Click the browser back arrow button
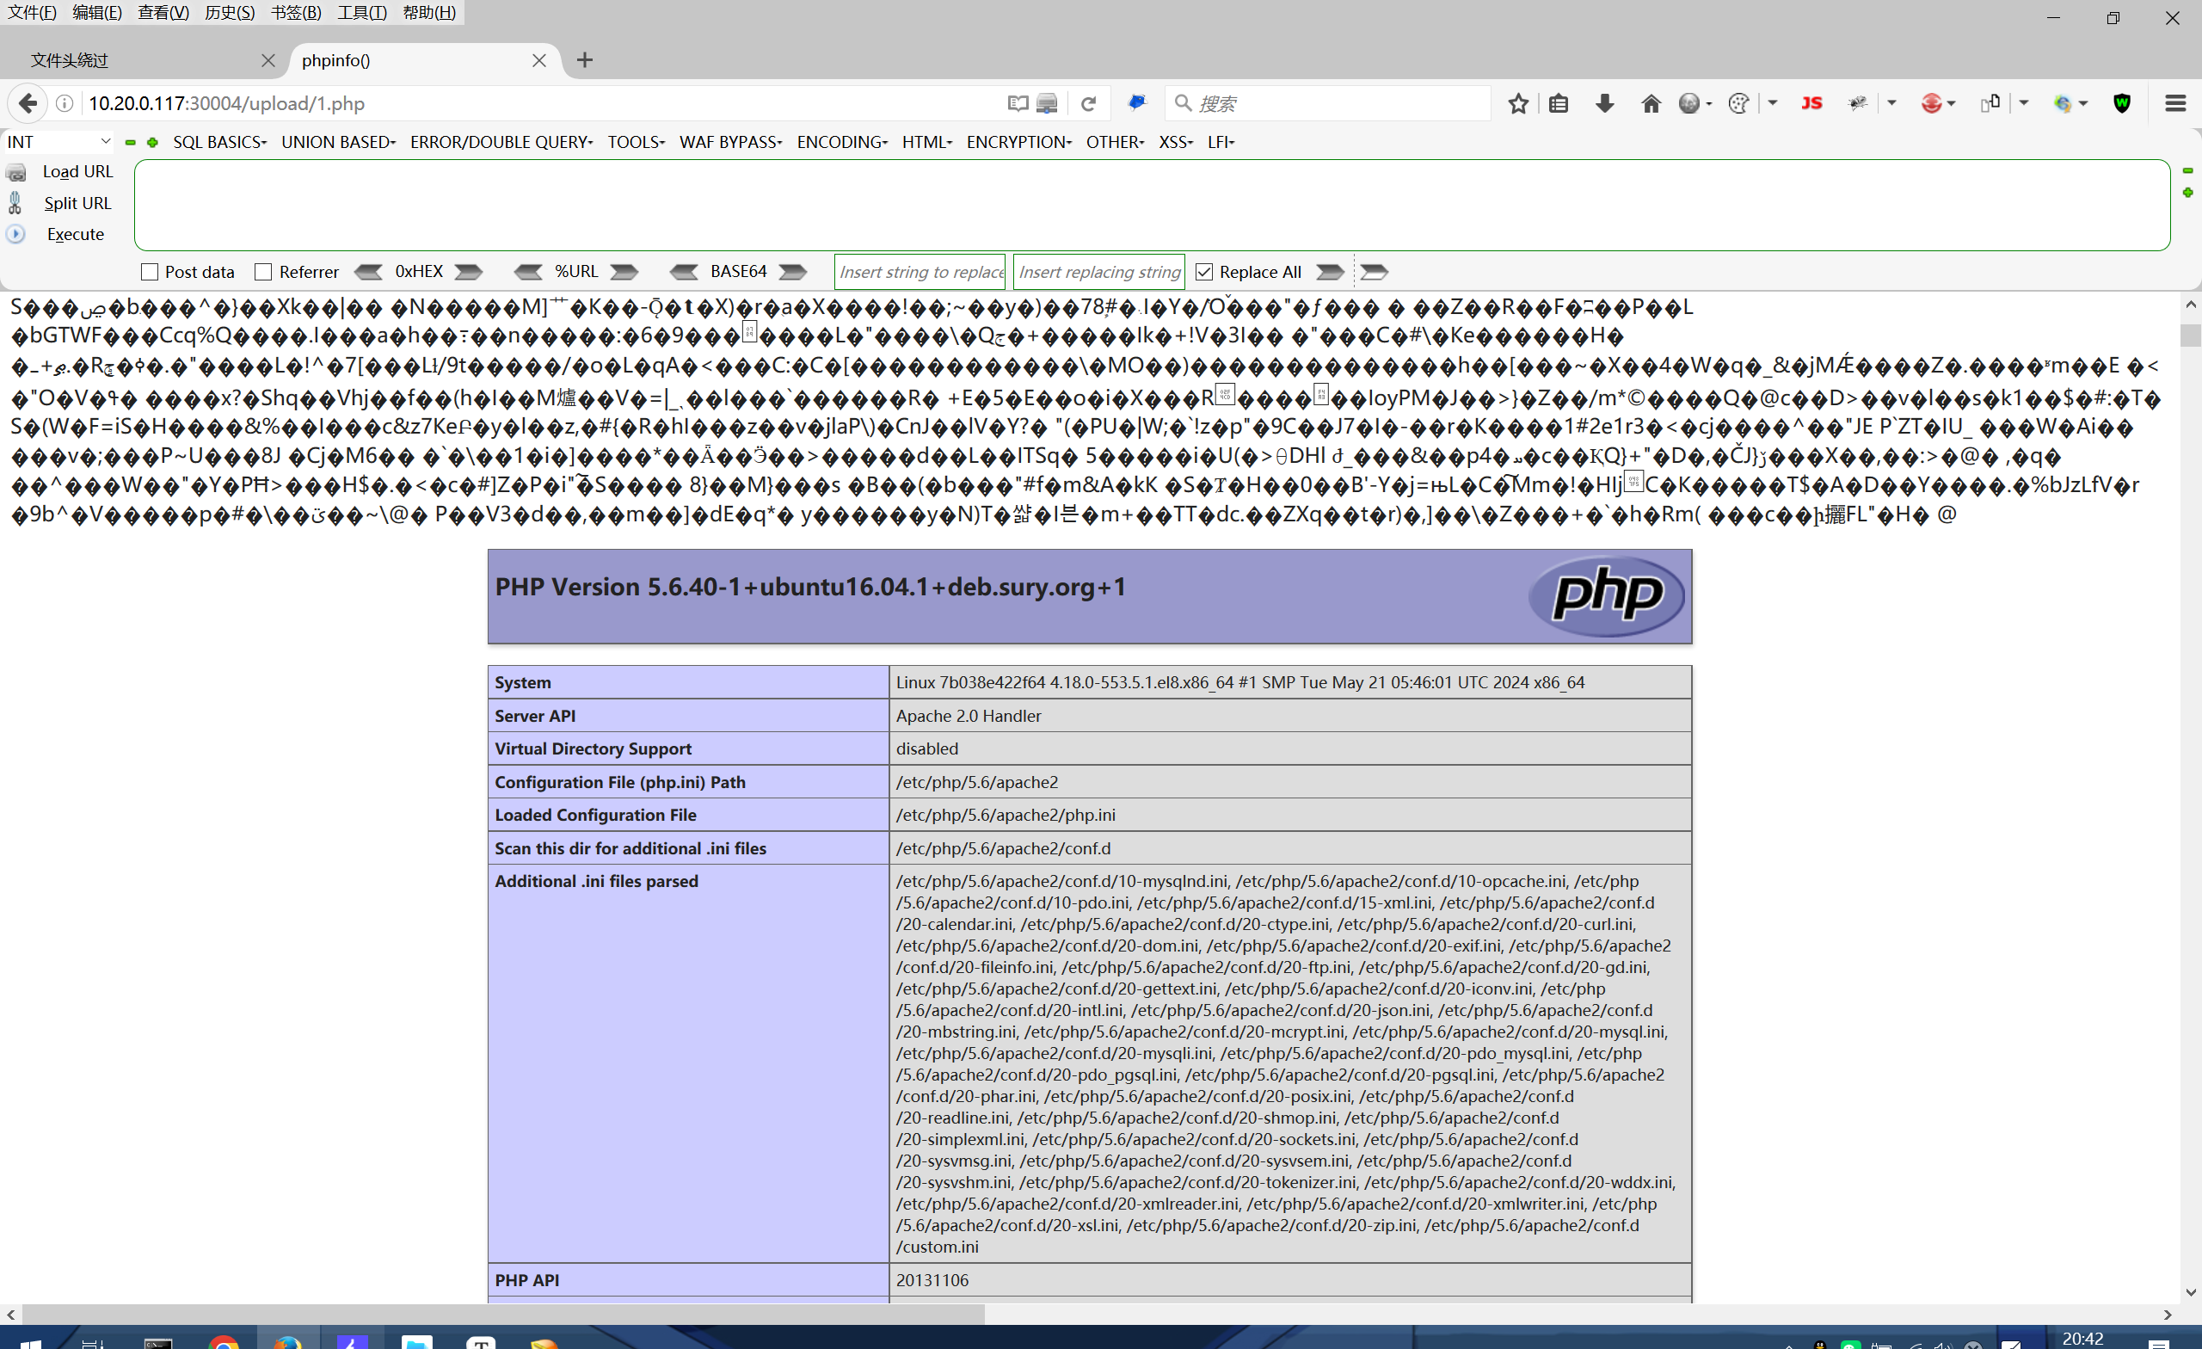2202x1349 pixels. (x=28, y=104)
